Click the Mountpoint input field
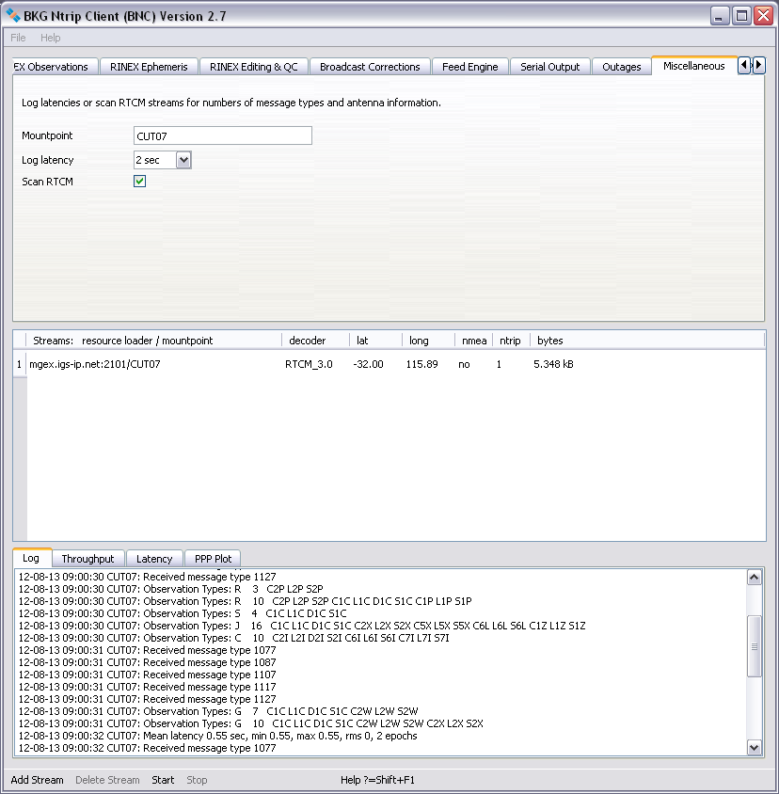779x794 pixels. (x=222, y=136)
